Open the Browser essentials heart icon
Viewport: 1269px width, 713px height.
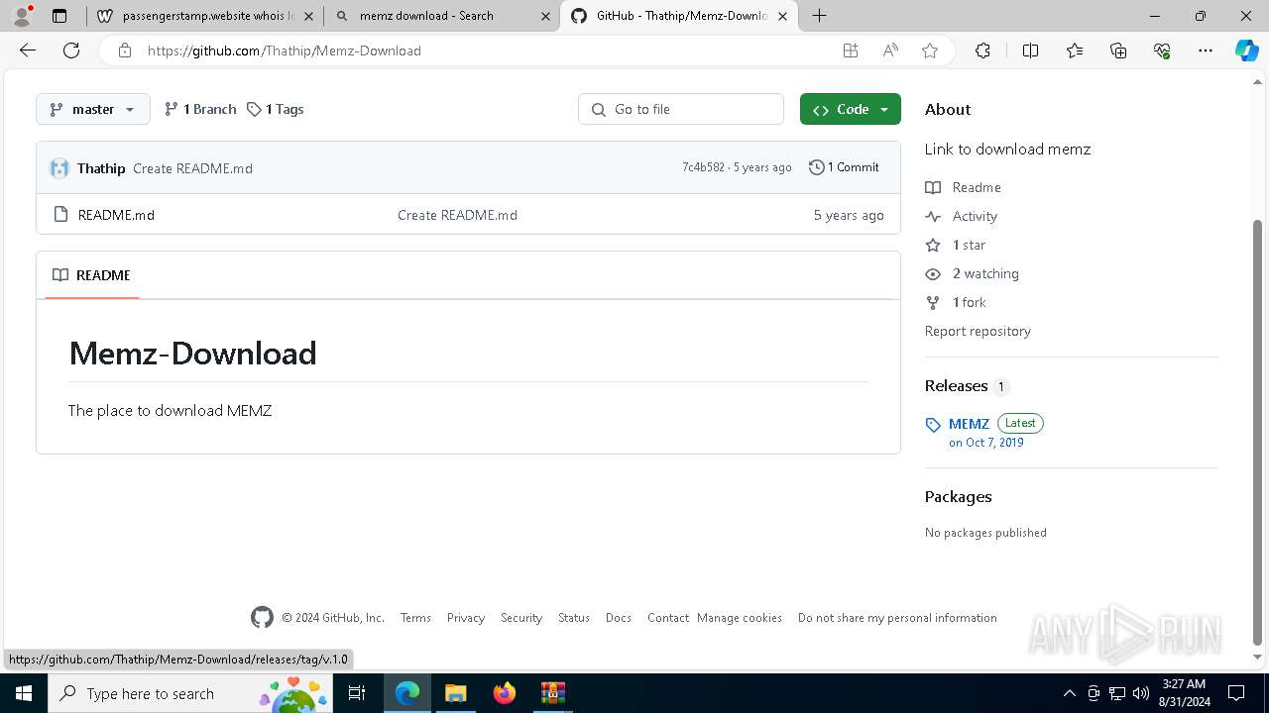[1162, 51]
